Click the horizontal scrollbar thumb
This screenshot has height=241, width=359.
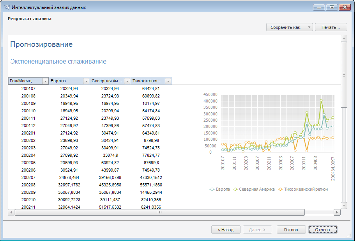click(x=159, y=213)
